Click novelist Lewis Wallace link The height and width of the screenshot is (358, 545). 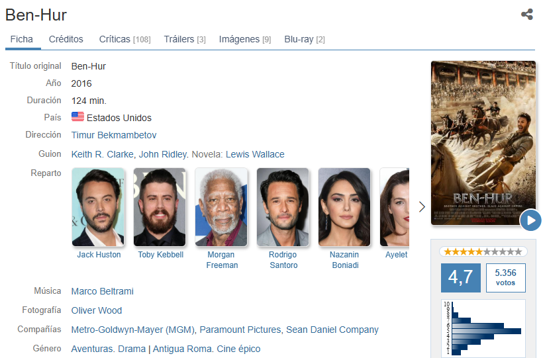pos(255,154)
